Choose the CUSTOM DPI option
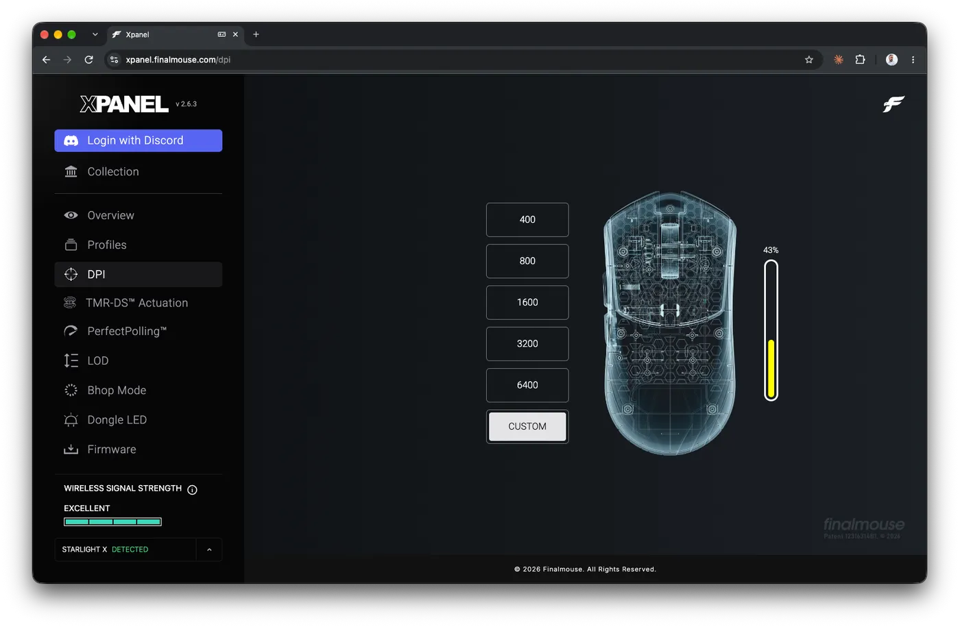The height and width of the screenshot is (627, 960). [527, 426]
